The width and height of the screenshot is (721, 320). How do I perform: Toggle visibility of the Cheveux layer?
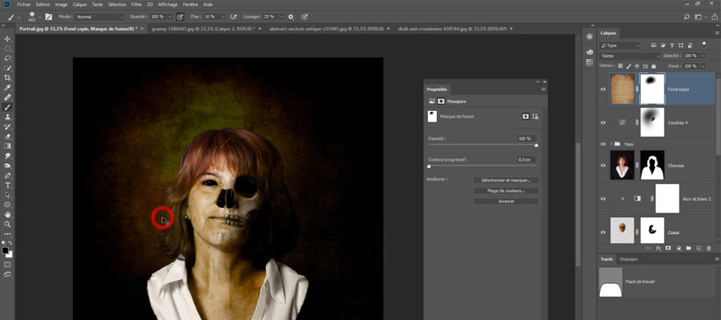[603, 165]
